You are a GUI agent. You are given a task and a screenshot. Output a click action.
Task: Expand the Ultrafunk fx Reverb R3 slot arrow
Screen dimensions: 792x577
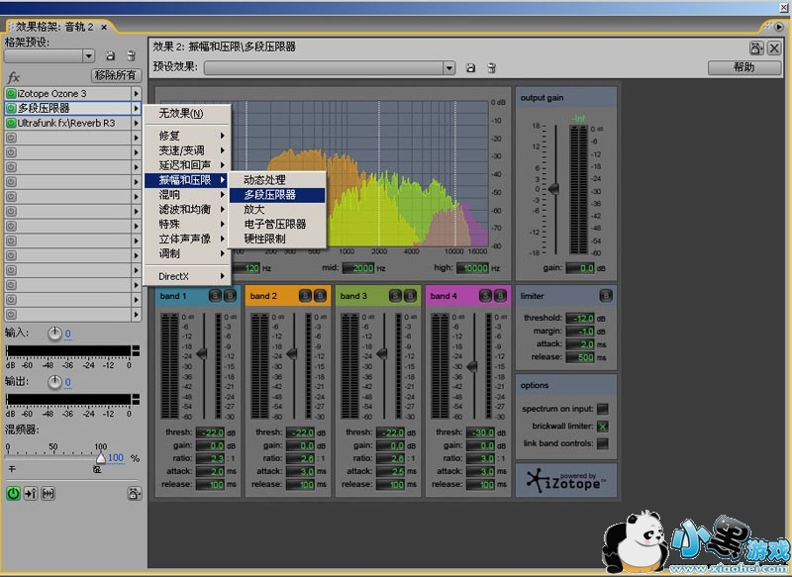click(x=137, y=123)
